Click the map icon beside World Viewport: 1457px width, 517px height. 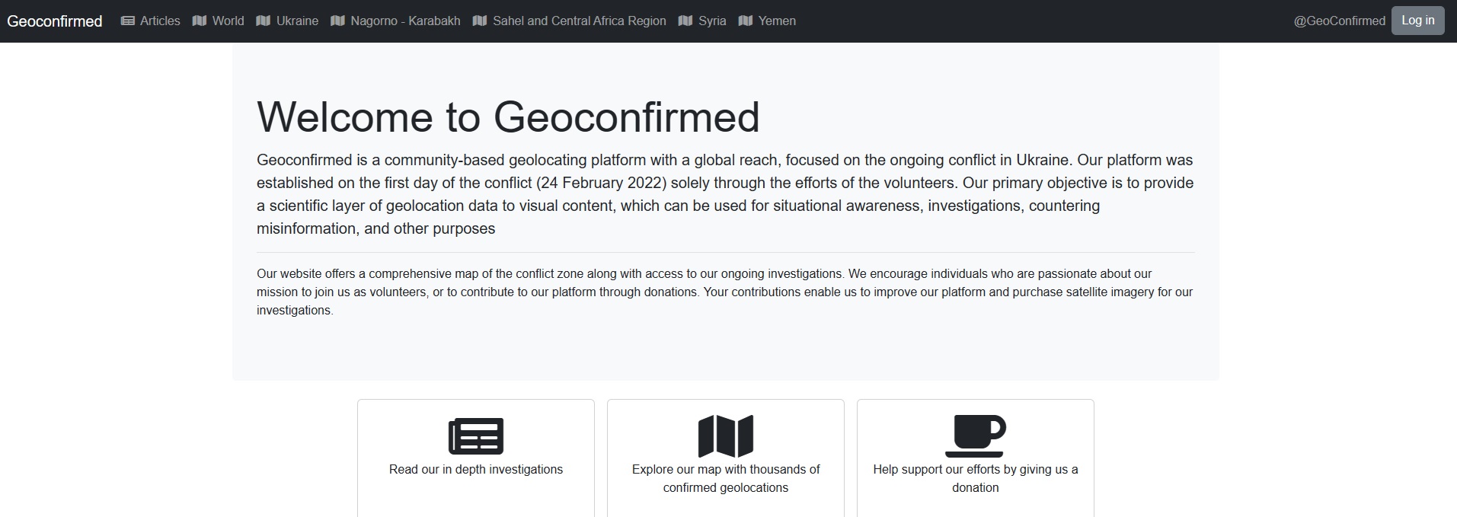click(x=200, y=21)
